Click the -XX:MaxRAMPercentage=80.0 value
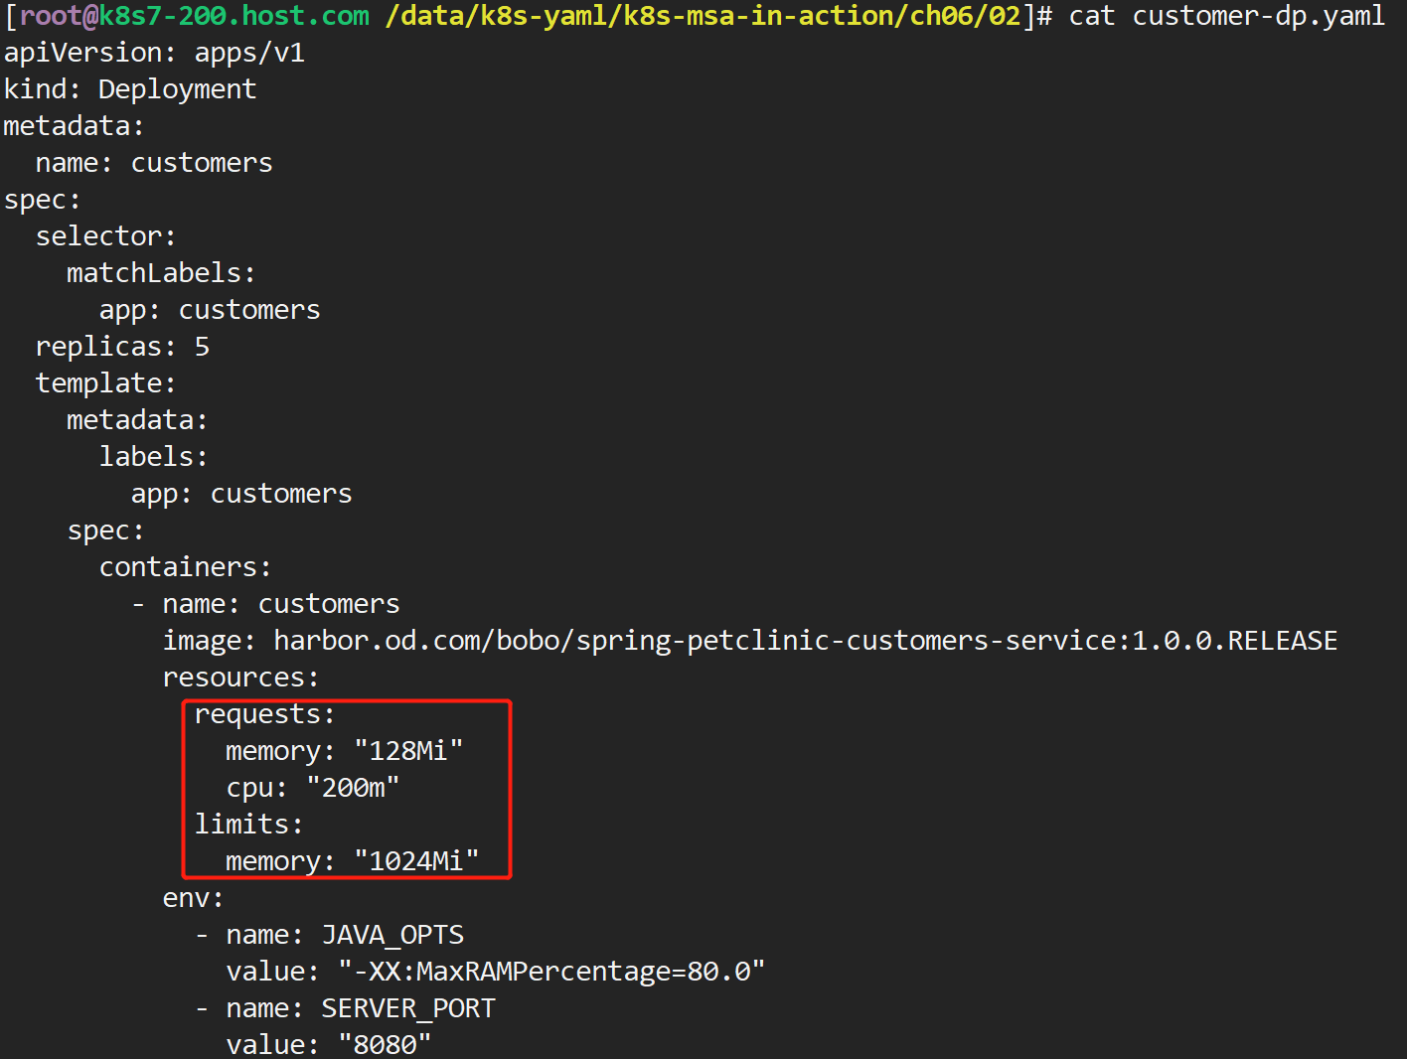1407x1059 pixels. coord(551,972)
